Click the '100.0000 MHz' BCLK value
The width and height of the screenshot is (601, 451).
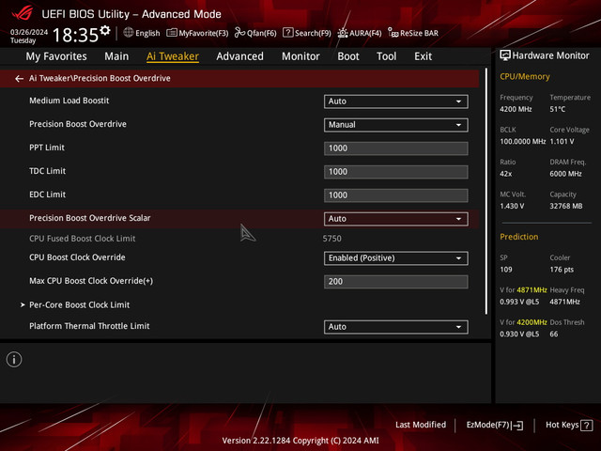tap(522, 142)
